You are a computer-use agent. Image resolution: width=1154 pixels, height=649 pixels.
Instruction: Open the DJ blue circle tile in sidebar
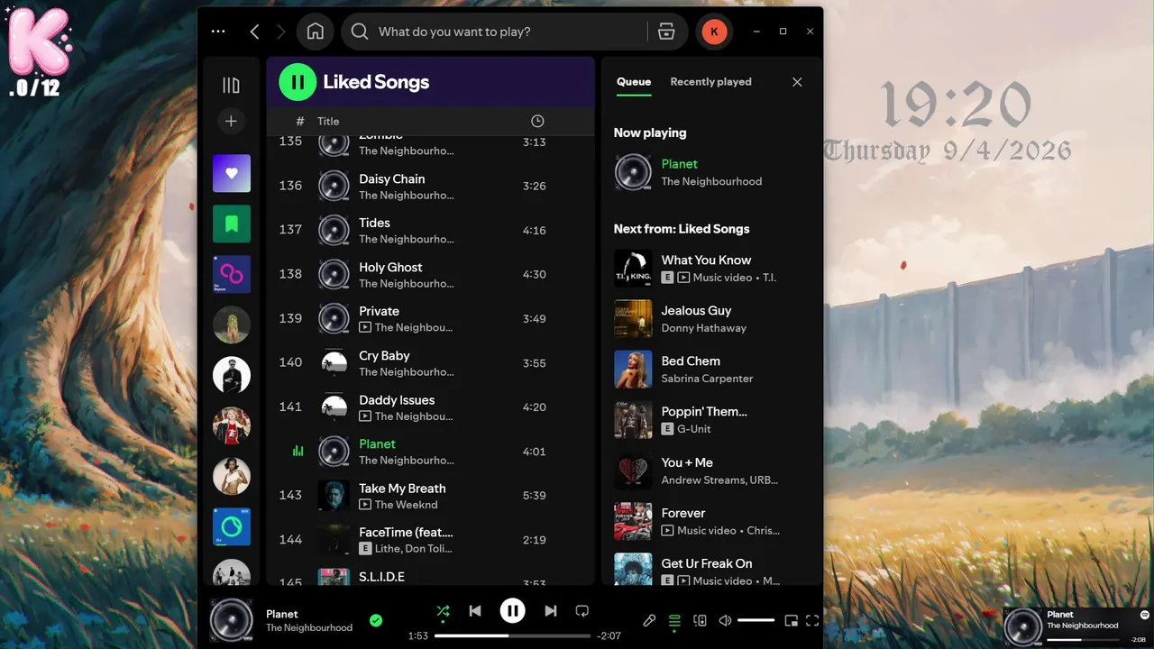(232, 526)
